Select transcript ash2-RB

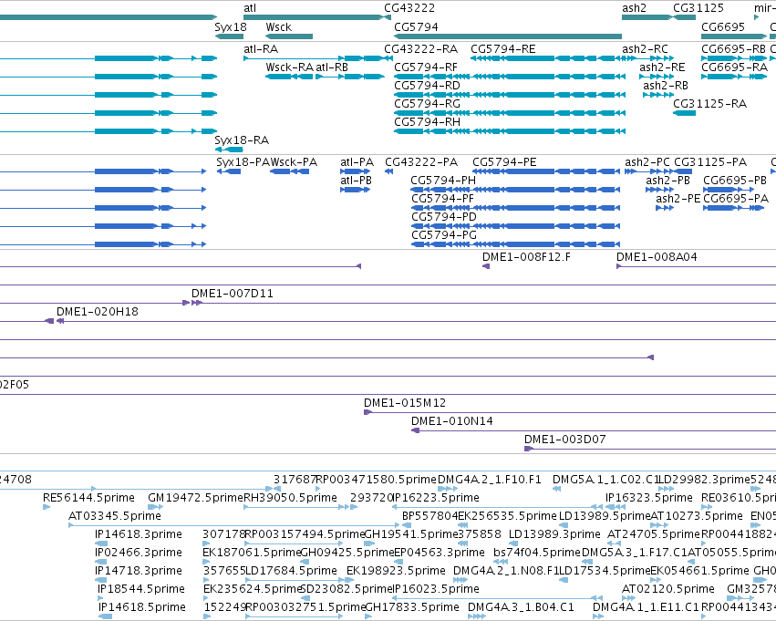pyautogui.click(x=666, y=86)
